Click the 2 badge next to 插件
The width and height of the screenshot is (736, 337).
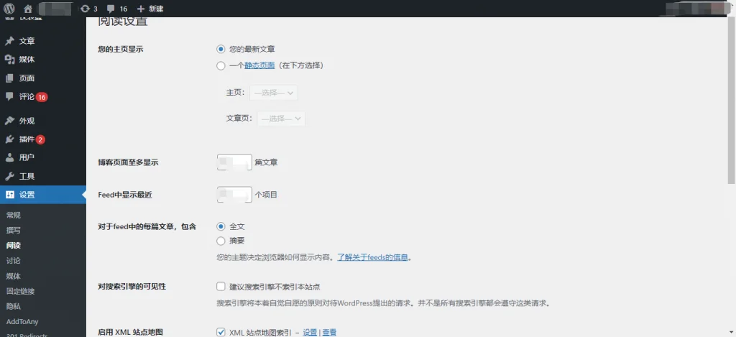coord(40,139)
